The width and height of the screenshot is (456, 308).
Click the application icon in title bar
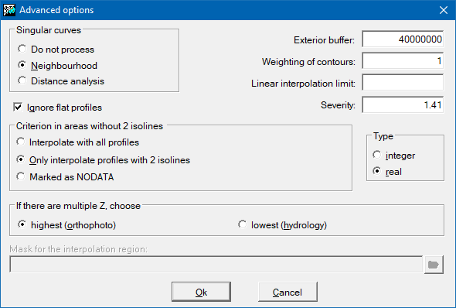click(9, 10)
